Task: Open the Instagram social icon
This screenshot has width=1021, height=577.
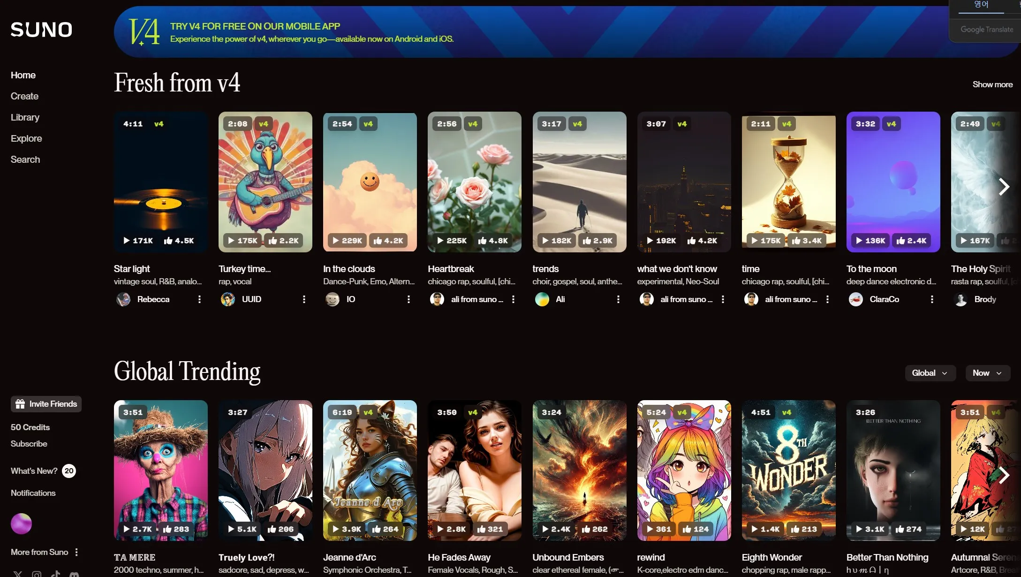Action: [37, 574]
